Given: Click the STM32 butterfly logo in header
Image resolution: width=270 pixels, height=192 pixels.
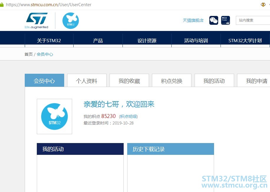Looking at the screenshot, I should pyautogui.click(x=71, y=21).
